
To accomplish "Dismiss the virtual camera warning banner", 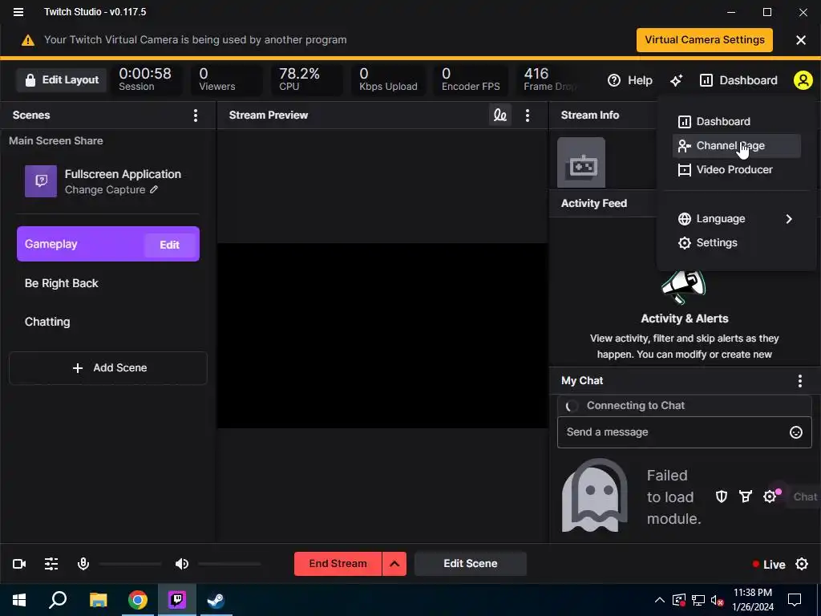I will [801, 40].
